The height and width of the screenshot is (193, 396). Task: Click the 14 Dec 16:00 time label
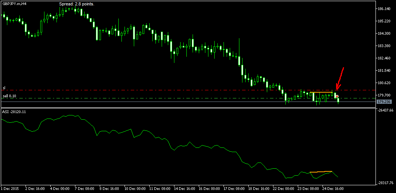[184, 188]
